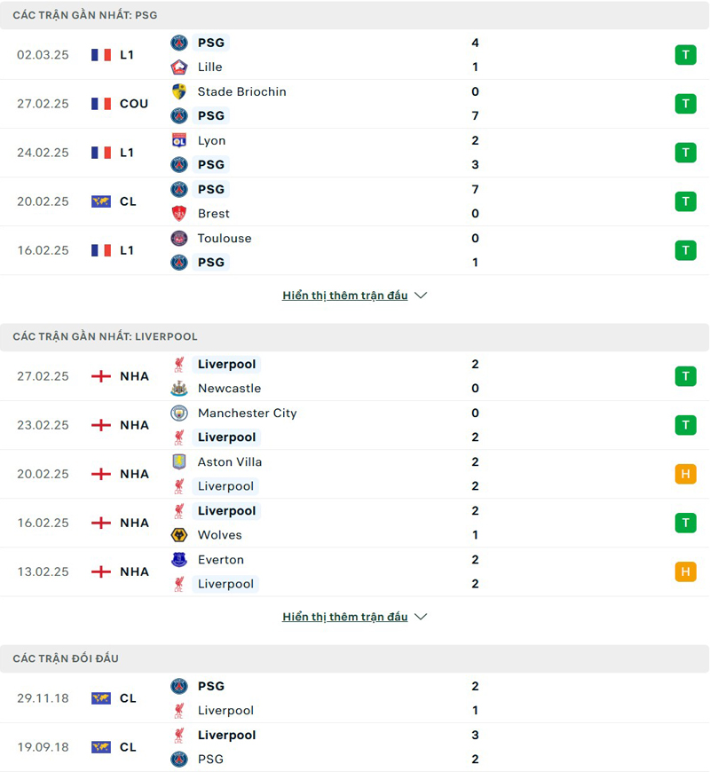Select the Everton club crest
The image size is (710, 772).
(x=177, y=559)
